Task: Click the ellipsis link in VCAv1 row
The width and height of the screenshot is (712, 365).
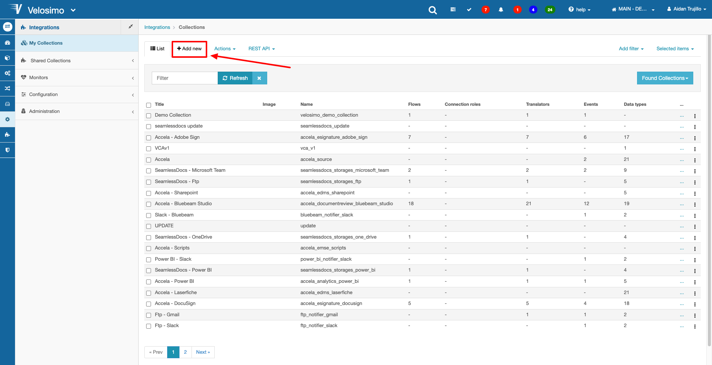Action: click(x=682, y=149)
